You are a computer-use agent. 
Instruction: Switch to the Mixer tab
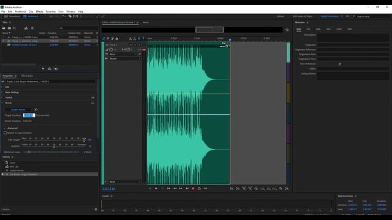coord(146,23)
